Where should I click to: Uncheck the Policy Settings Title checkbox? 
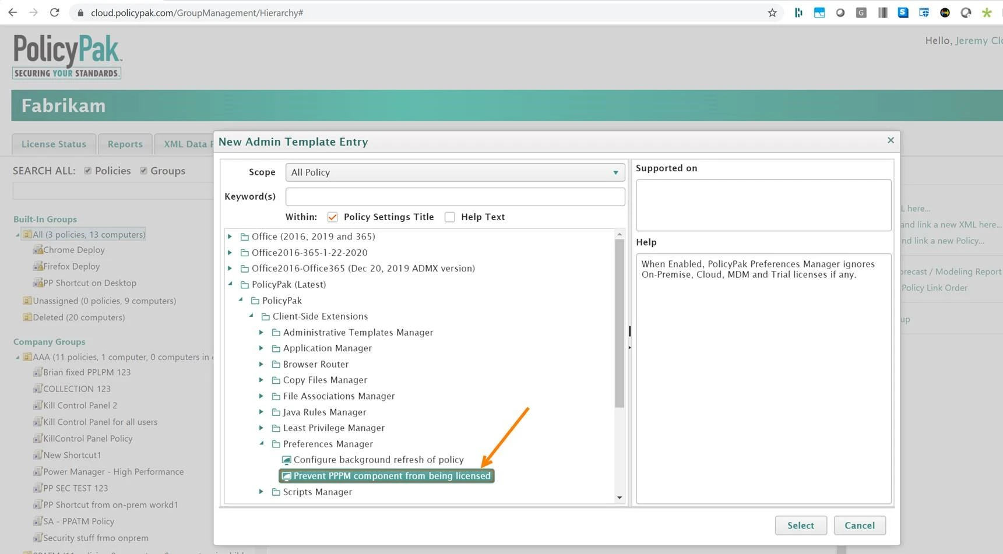point(333,217)
